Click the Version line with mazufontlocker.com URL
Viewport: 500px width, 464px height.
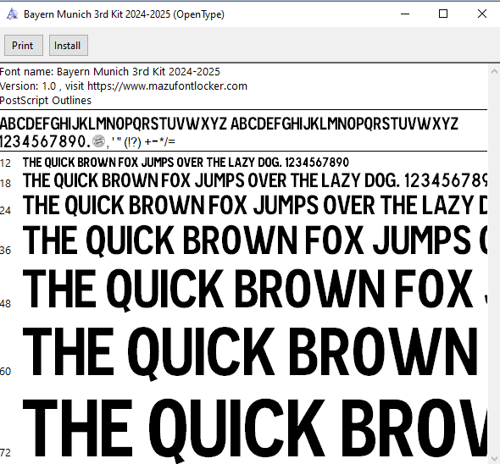pyautogui.click(x=124, y=86)
